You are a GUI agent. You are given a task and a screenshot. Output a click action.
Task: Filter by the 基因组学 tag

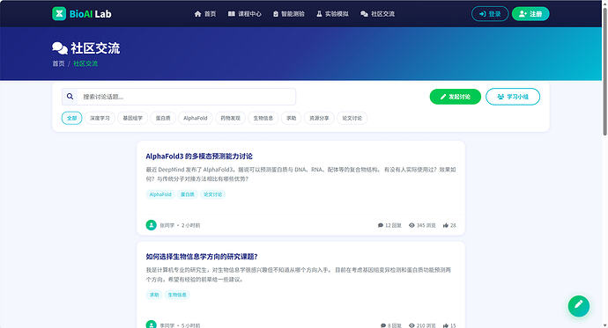(132, 118)
